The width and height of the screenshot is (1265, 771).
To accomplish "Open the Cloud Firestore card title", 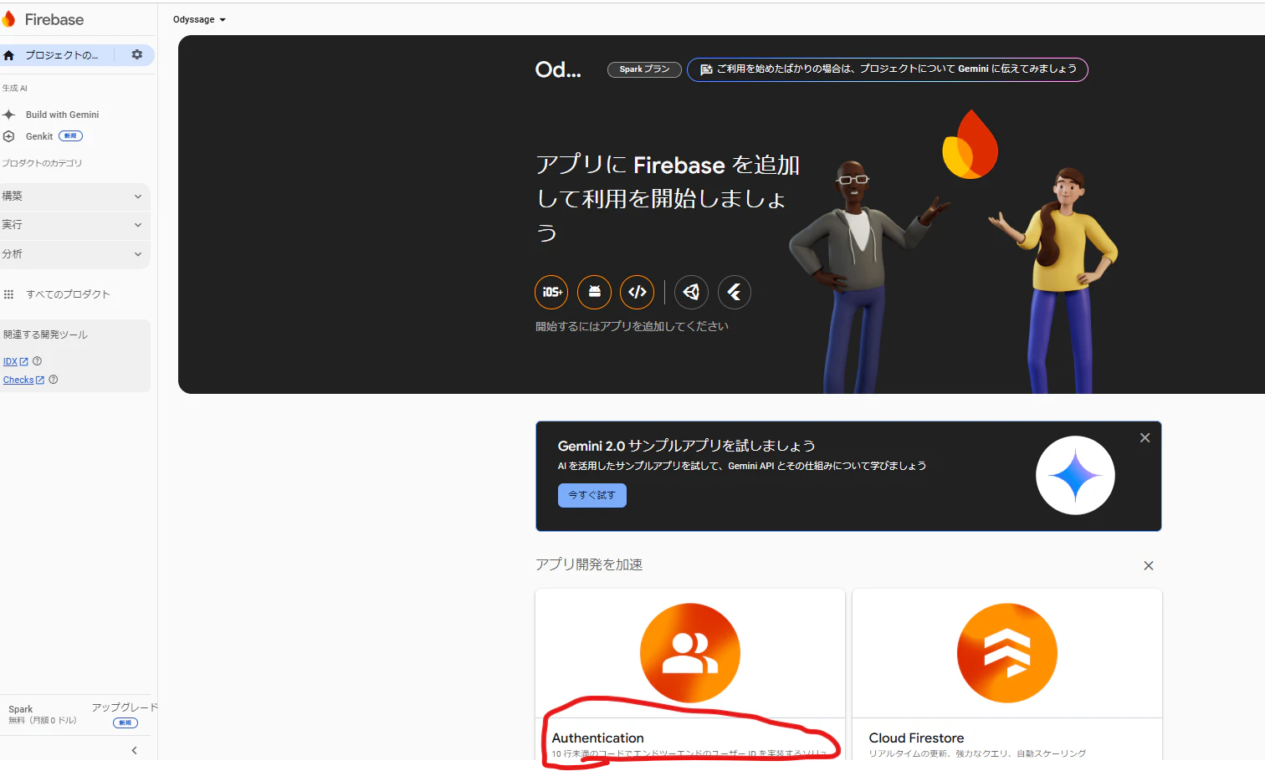I will [916, 738].
